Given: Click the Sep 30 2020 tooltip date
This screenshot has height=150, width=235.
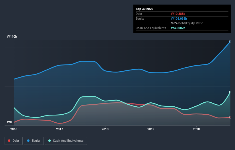Looking at the screenshot, I should [145, 9].
